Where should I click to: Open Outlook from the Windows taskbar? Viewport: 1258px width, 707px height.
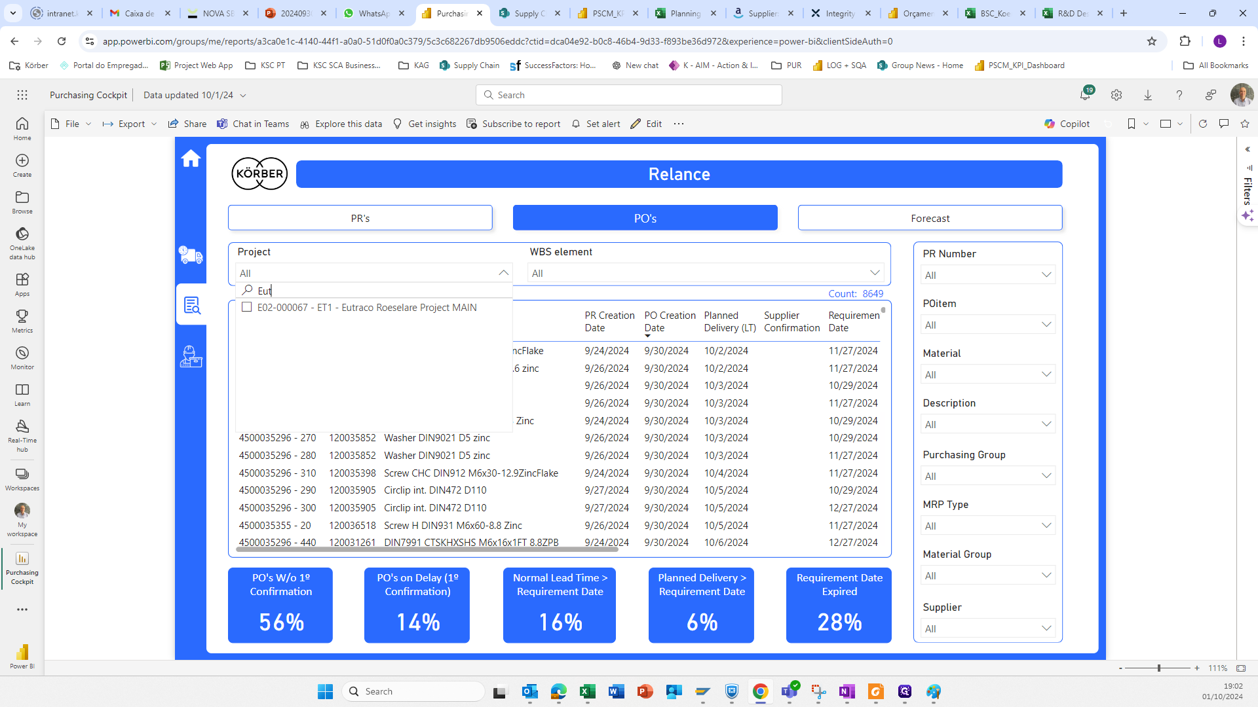[529, 691]
